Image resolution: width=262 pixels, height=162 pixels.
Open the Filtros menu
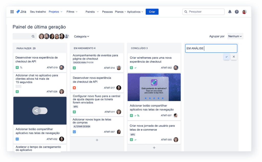point(72,11)
